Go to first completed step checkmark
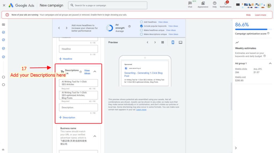Screen dimensions: 274x153 tap(3, 32)
